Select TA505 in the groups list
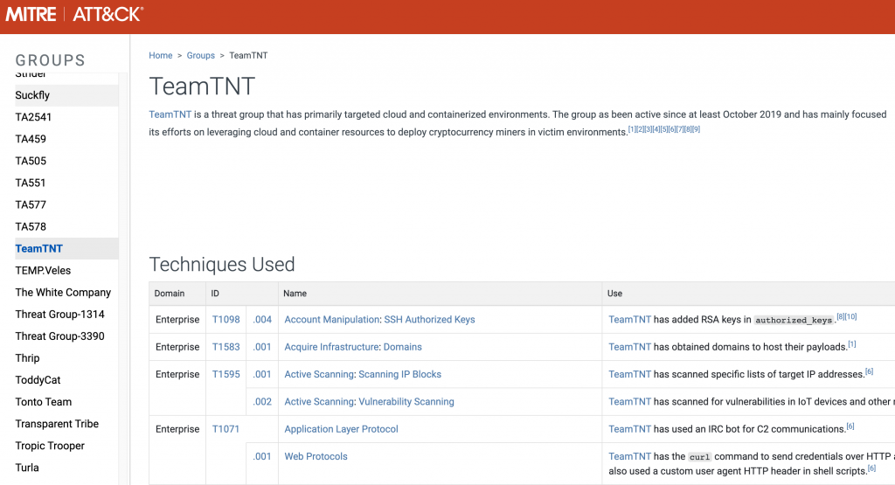The image size is (895, 485). coord(31,161)
